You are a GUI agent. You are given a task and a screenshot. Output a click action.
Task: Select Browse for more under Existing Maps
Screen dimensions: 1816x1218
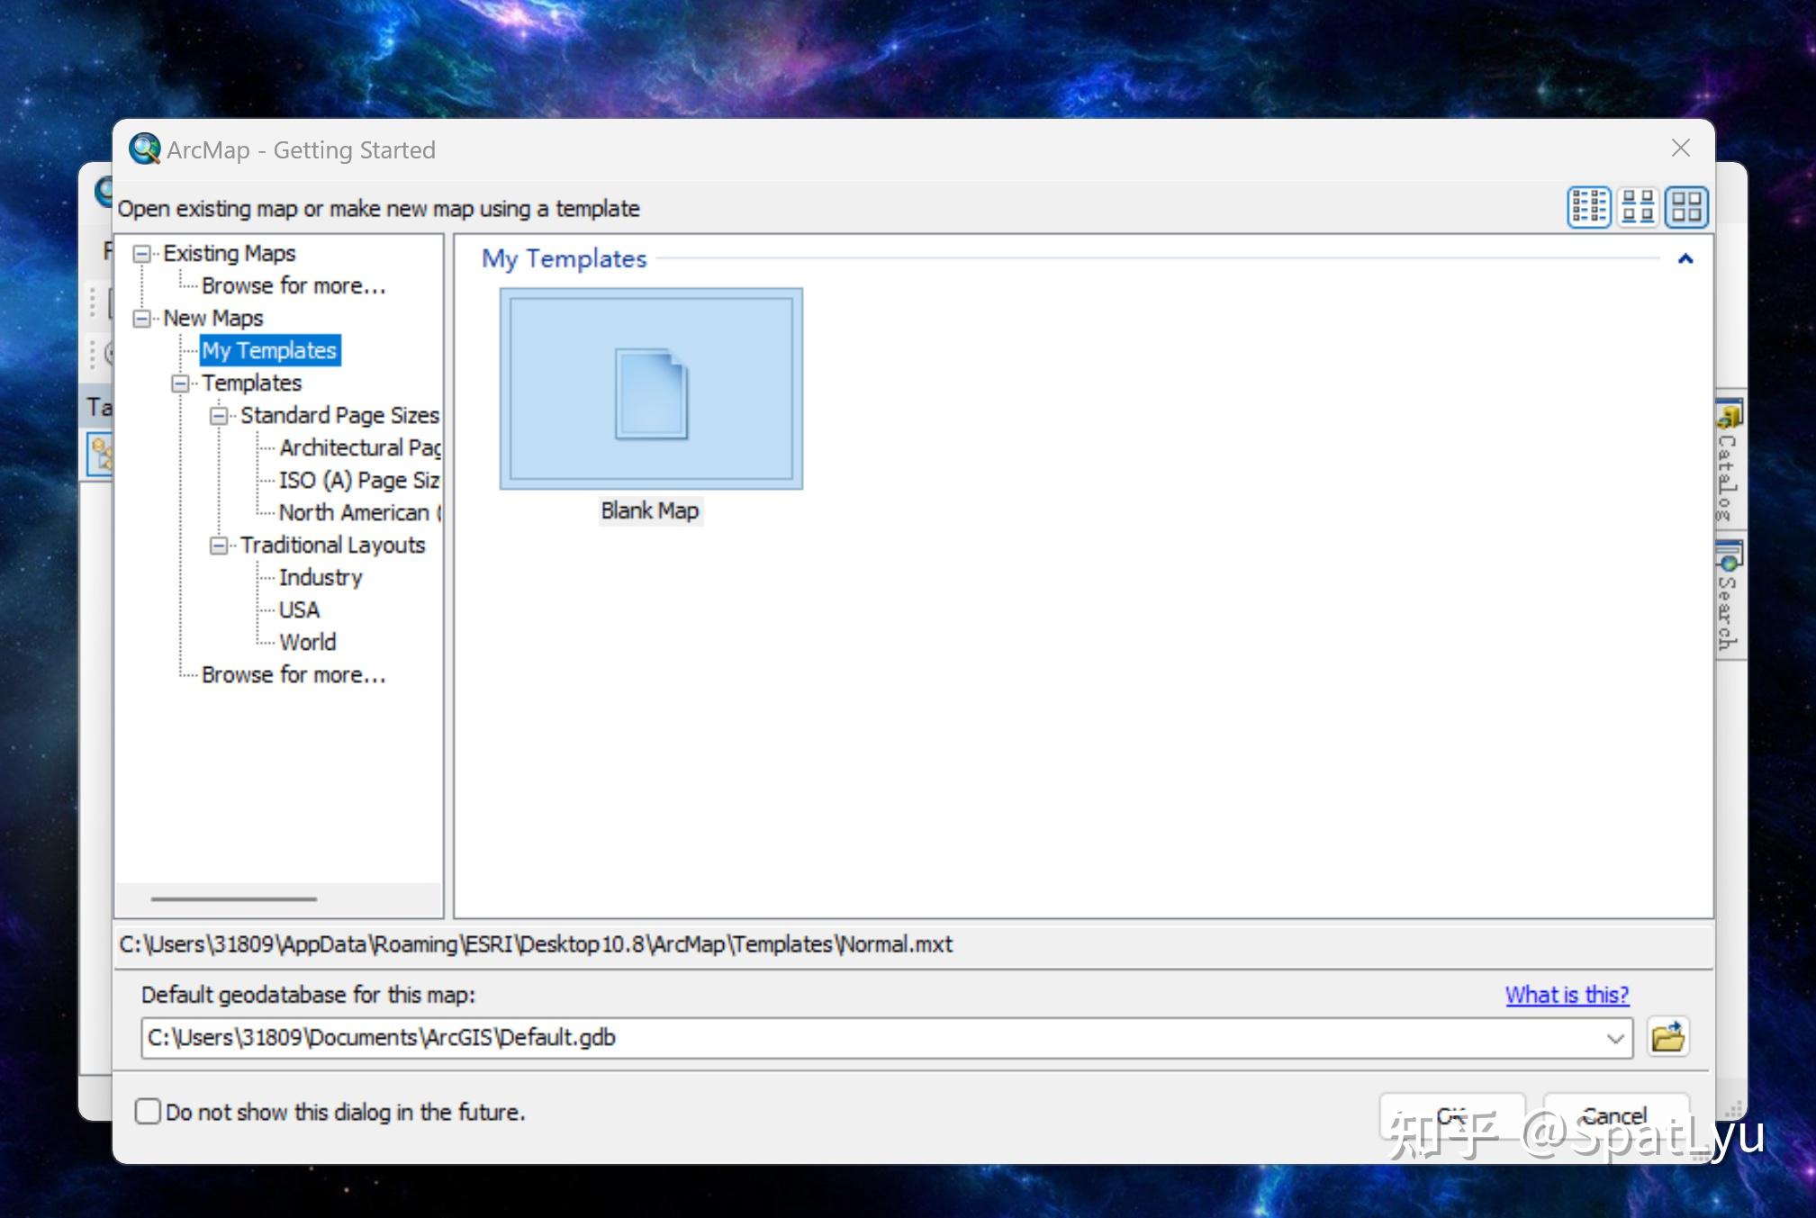[294, 285]
